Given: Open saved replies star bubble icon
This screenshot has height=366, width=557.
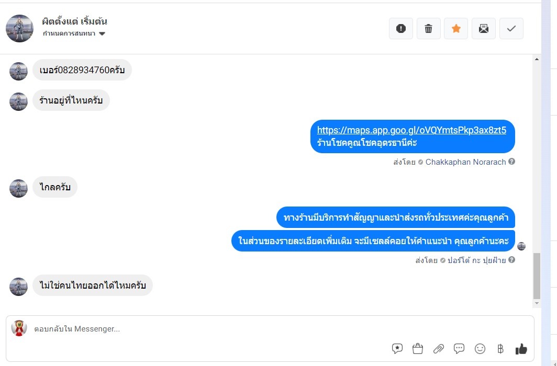Looking at the screenshot, I should coord(397,349).
